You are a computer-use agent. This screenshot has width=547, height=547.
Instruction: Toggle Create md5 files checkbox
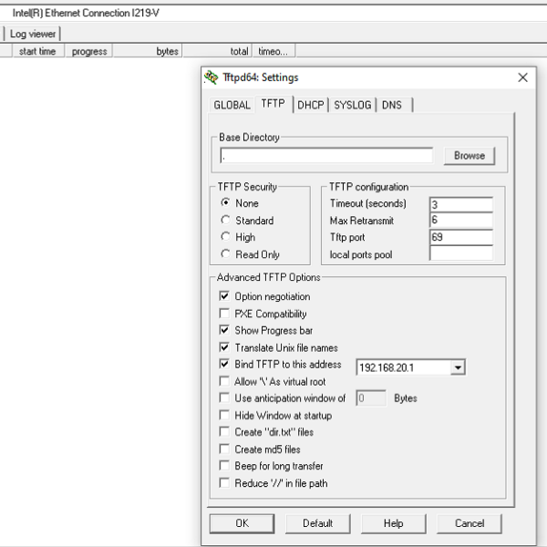(224, 449)
